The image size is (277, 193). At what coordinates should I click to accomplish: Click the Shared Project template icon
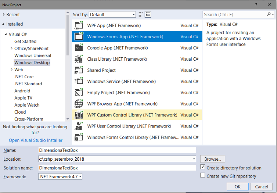pos(79,70)
